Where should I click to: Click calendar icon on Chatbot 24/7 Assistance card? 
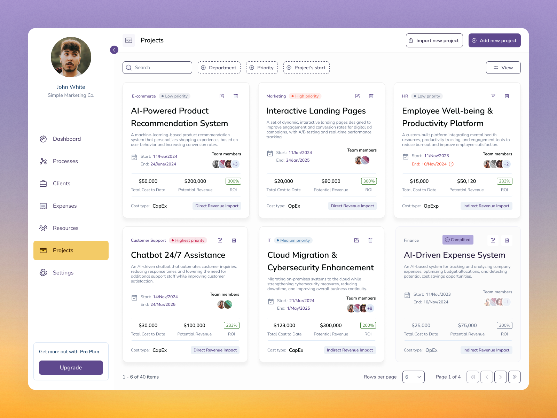pyautogui.click(x=134, y=297)
